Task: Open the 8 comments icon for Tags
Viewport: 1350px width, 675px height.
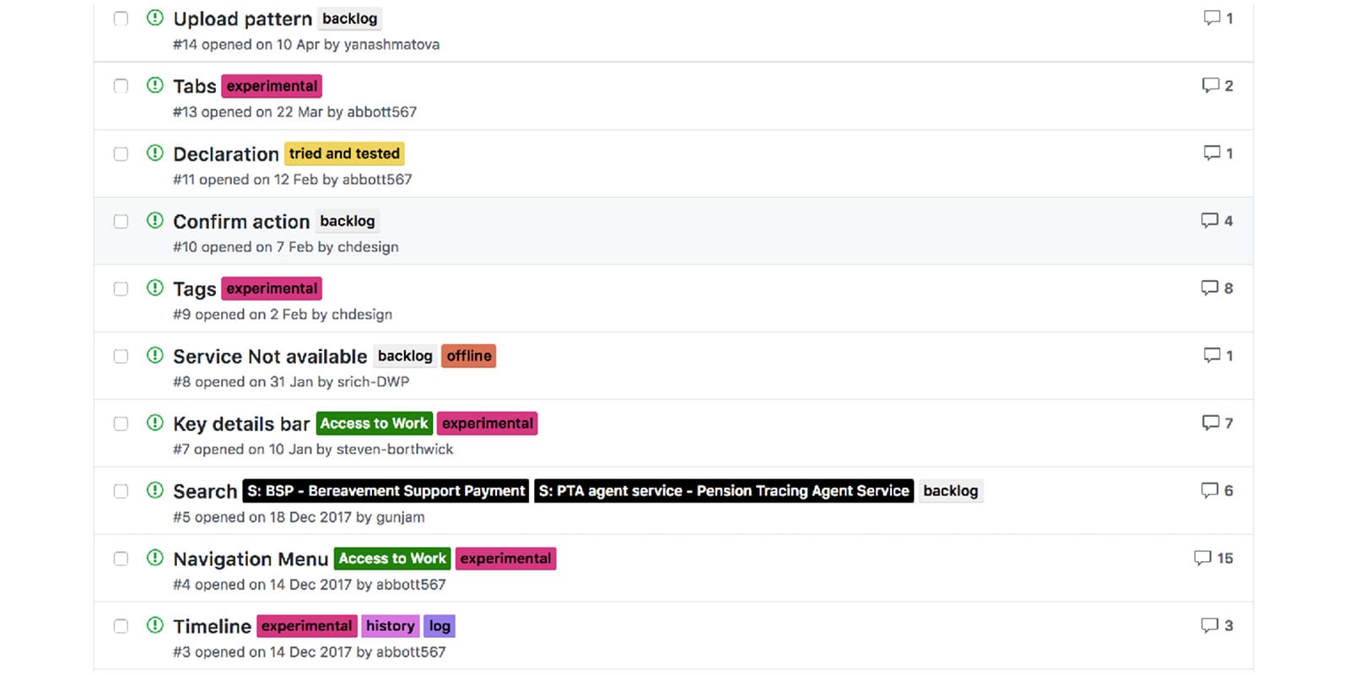Action: point(1210,288)
